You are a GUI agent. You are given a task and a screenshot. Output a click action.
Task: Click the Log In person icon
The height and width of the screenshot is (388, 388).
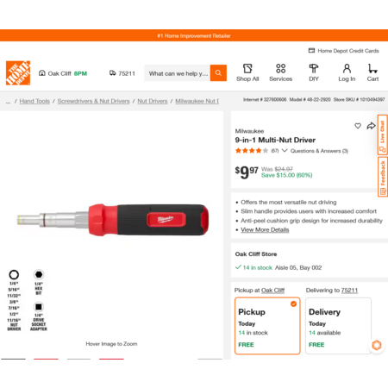coord(347,69)
